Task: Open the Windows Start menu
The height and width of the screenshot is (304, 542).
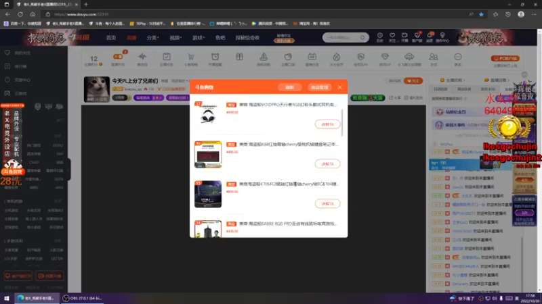Action: (7, 298)
